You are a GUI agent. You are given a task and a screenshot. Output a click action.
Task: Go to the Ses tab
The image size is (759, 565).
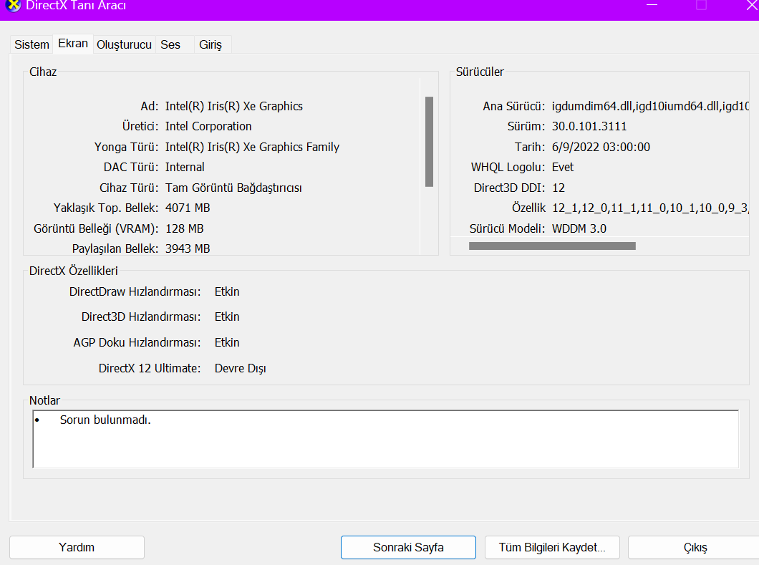point(170,44)
